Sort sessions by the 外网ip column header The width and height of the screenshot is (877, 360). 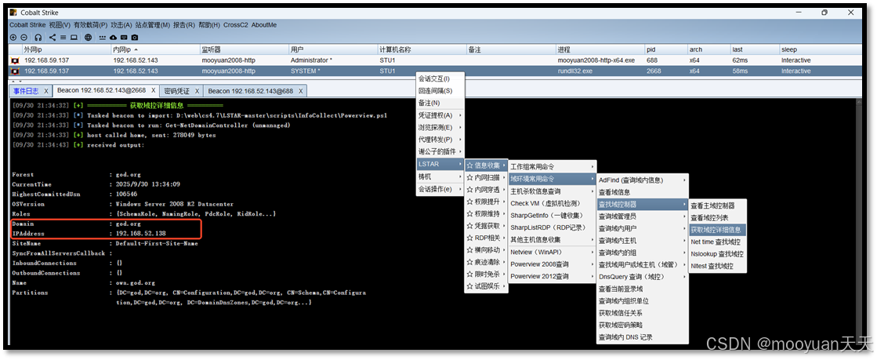pos(66,50)
